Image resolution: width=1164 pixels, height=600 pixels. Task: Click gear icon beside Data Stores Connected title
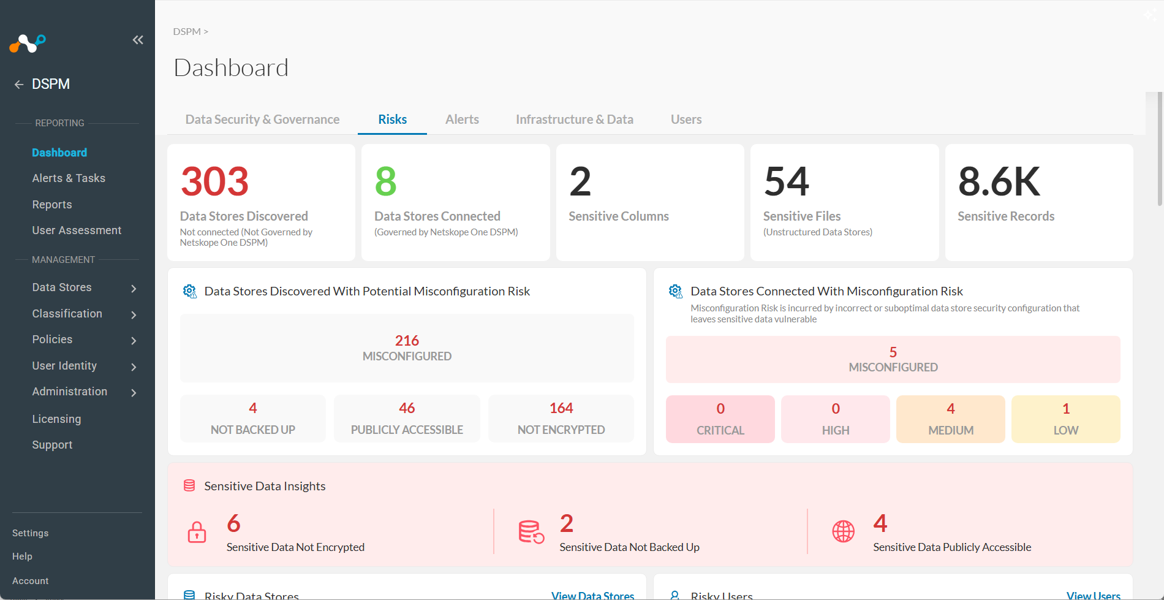coord(676,291)
